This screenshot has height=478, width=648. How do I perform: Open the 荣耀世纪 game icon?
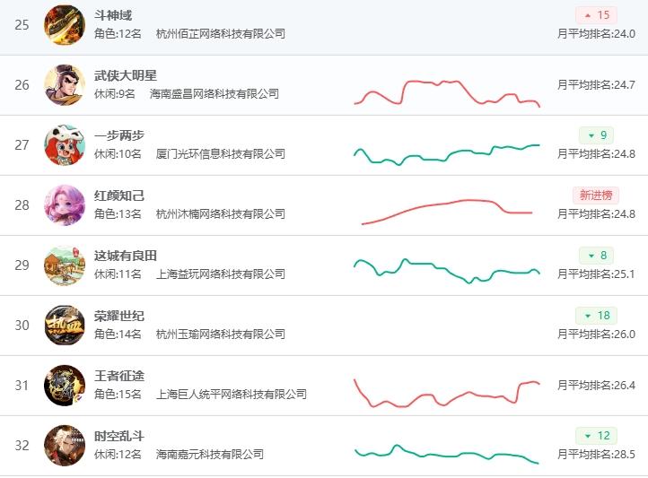(65, 325)
